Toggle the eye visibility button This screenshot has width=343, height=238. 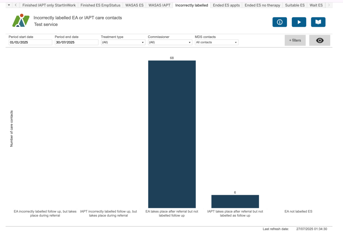click(x=320, y=41)
